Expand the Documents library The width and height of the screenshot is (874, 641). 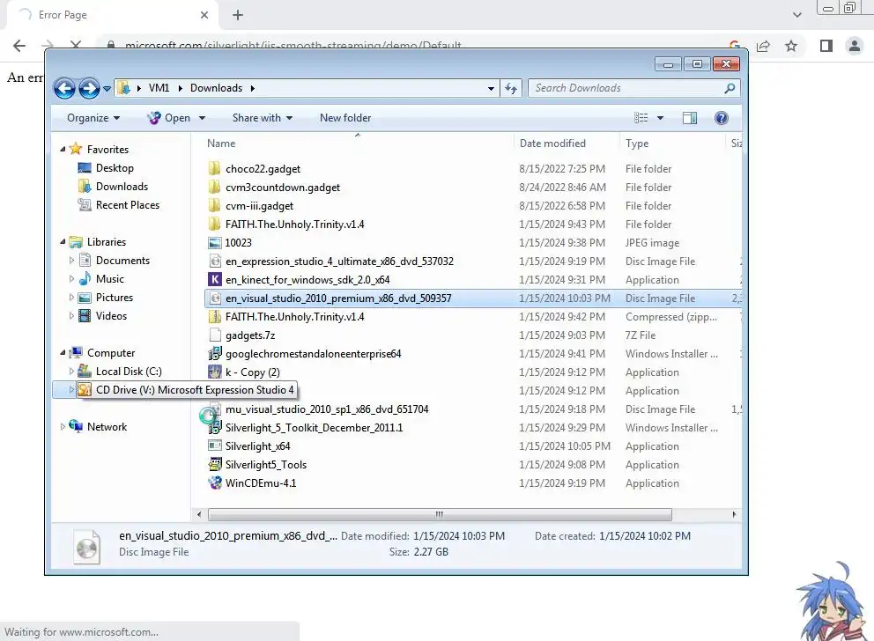[71, 260]
